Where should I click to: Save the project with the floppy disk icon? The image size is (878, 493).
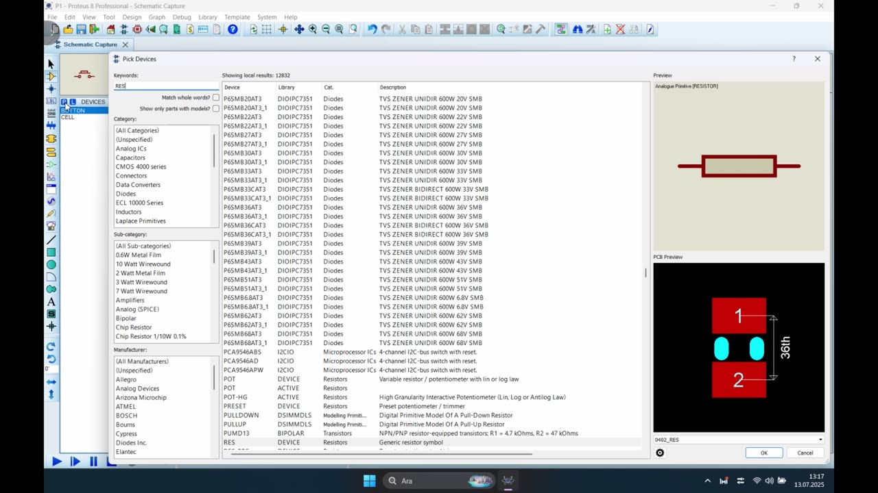[x=81, y=29]
